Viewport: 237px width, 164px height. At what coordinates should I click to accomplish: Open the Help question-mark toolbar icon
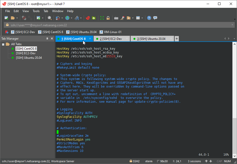[149, 18]
